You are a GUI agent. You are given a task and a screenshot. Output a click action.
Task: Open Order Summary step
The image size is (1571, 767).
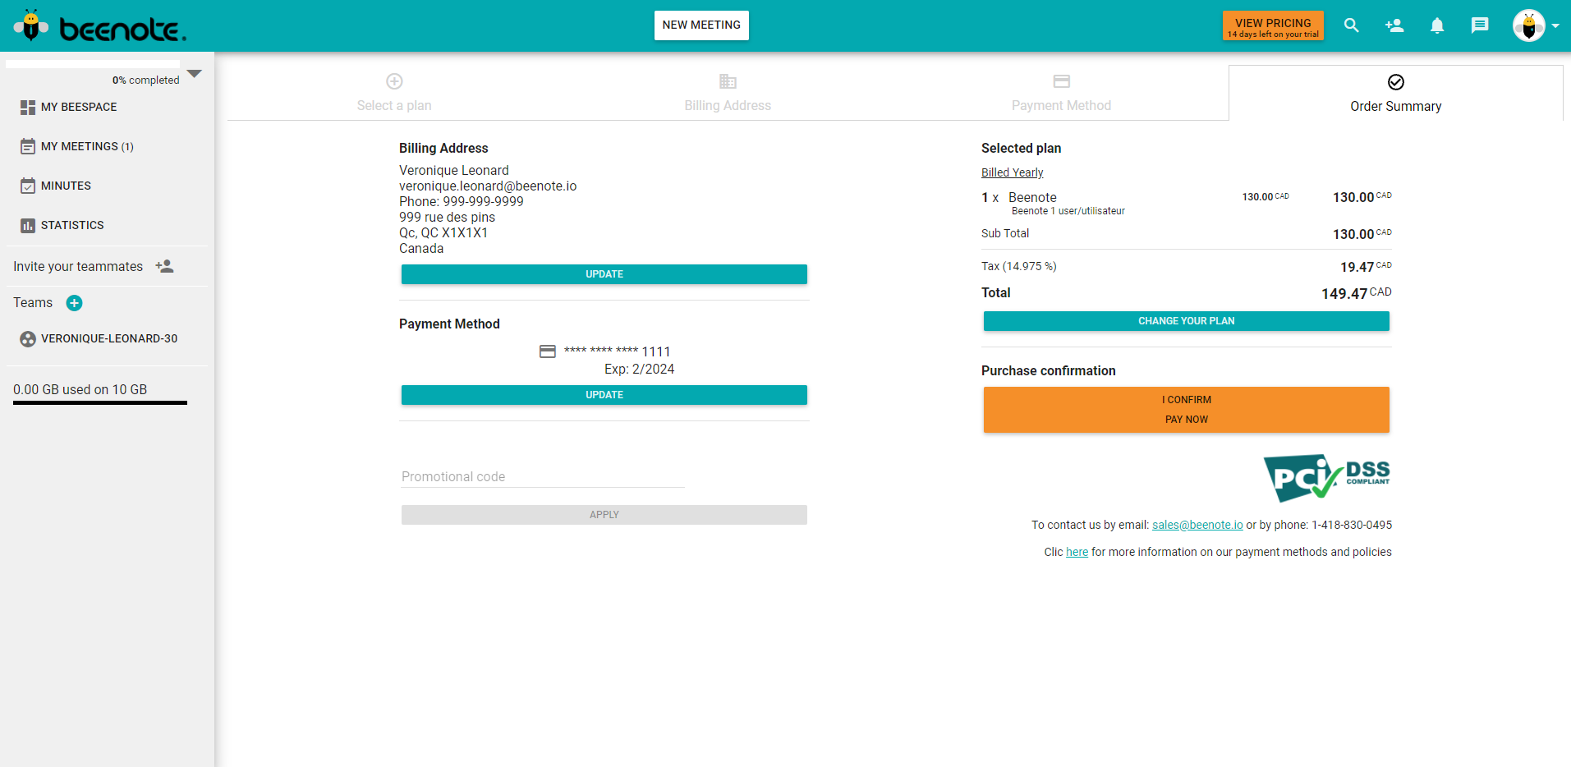click(x=1396, y=93)
